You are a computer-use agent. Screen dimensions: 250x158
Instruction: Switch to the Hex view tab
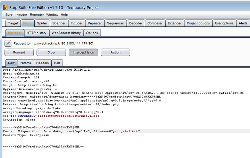[57, 63]
